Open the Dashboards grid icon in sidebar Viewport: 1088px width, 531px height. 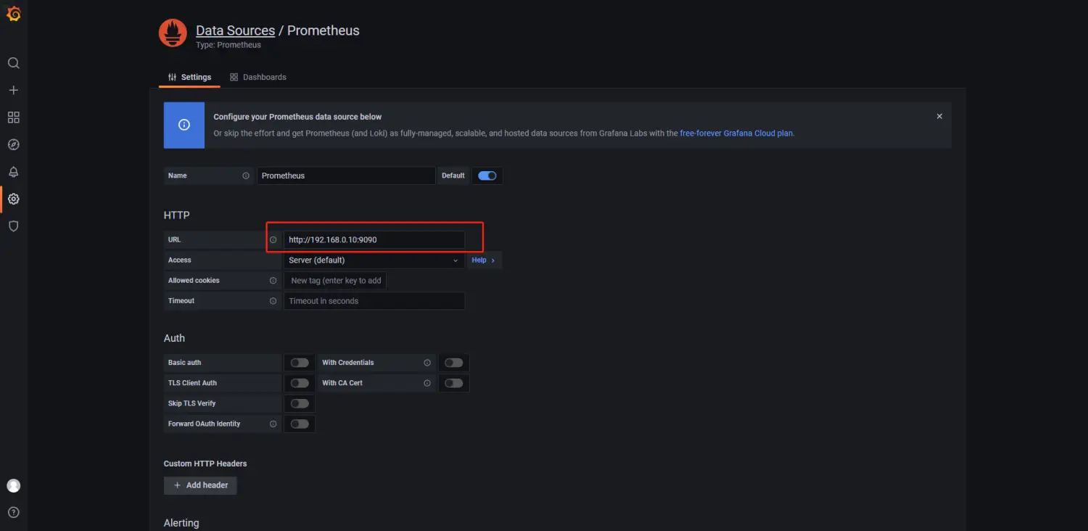pyautogui.click(x=13, y=118)
